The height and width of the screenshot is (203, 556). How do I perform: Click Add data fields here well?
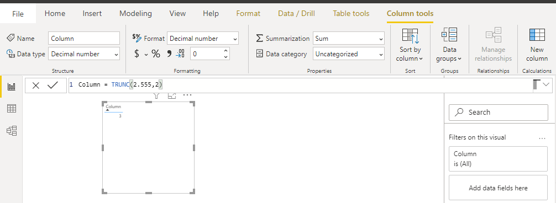coord(498,188)
